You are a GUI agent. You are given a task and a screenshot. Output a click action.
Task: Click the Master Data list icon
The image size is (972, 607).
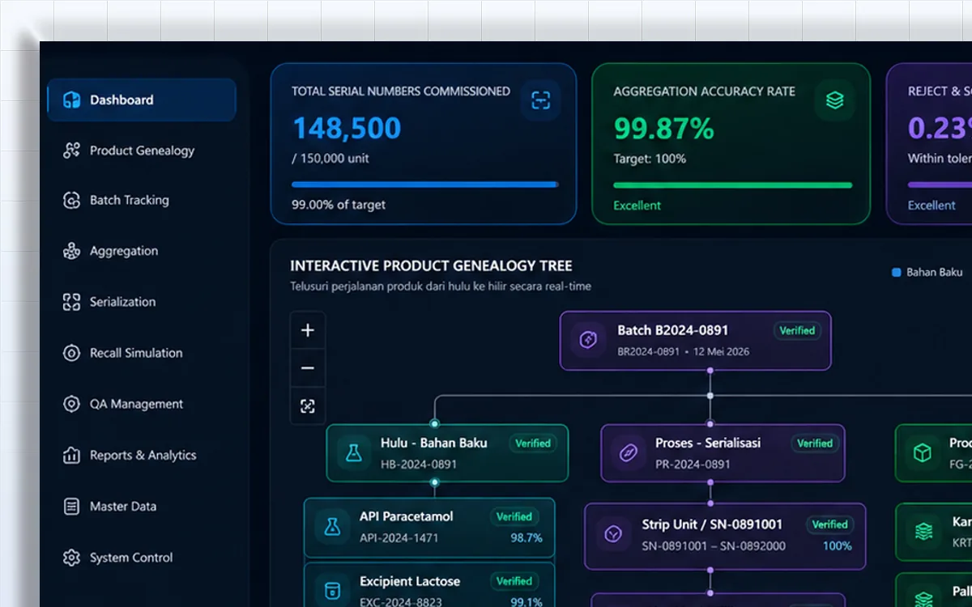[71, 507]
